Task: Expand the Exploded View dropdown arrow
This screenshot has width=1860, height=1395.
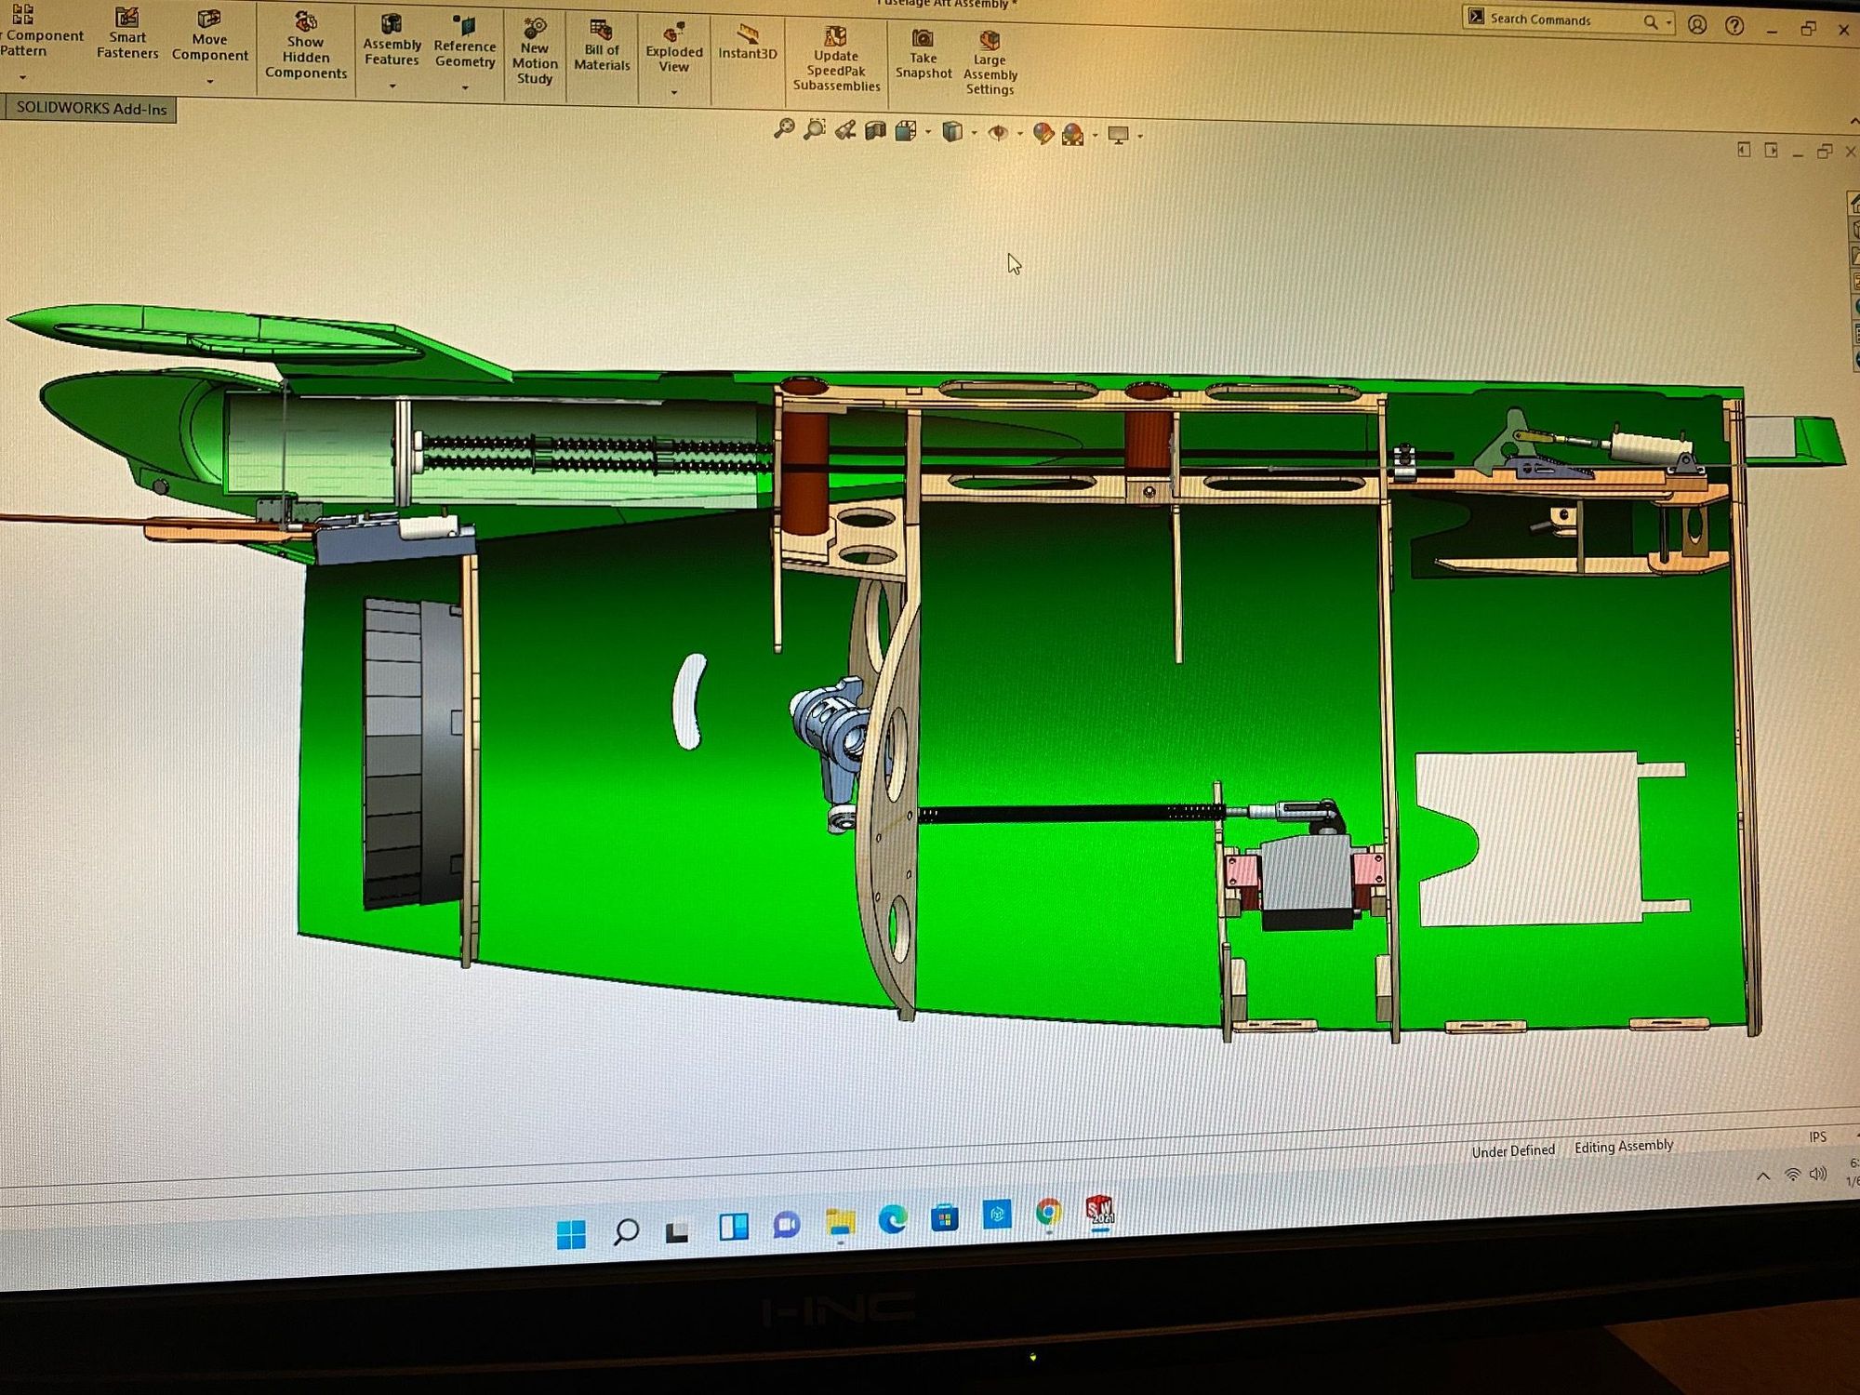Action: tap(673, 92)
